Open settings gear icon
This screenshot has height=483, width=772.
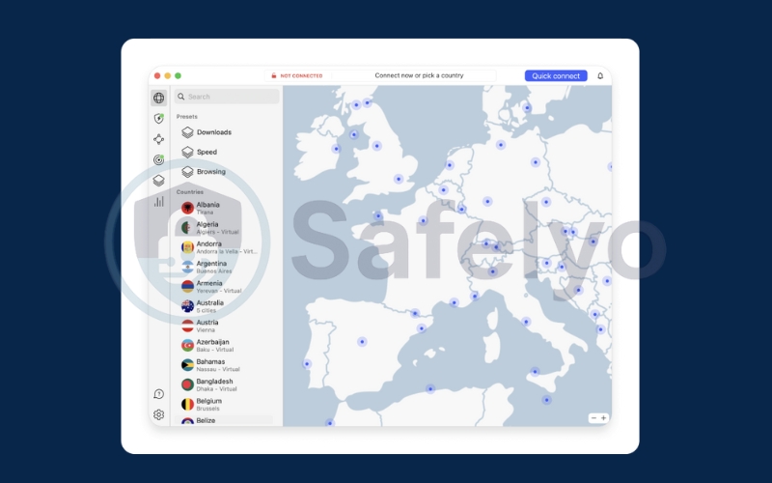coord(158,414)
